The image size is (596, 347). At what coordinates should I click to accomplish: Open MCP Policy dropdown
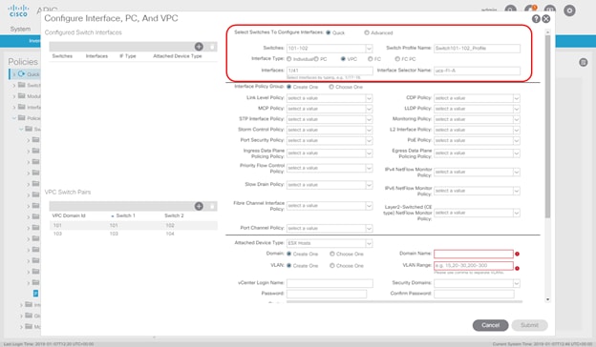point(369,109)
